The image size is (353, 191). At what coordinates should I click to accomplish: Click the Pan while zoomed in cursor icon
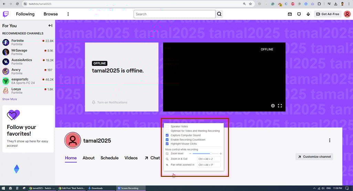[x=167, y=165]
